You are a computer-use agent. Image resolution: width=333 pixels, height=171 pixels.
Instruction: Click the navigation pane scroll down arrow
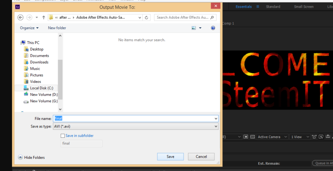[x=60, y=109]
